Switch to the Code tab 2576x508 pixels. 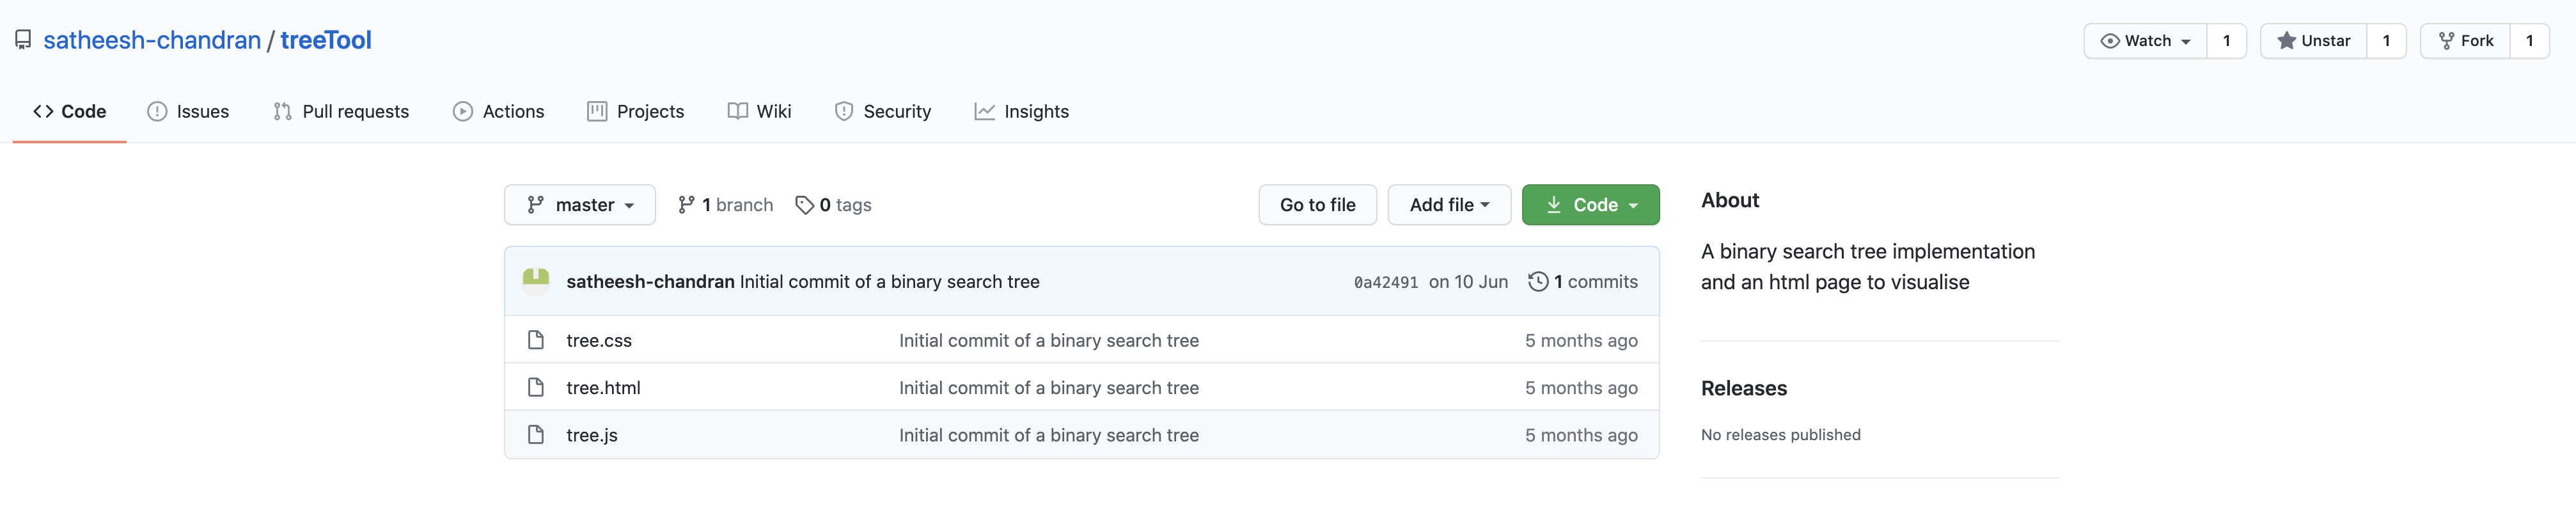coord(70,111)
